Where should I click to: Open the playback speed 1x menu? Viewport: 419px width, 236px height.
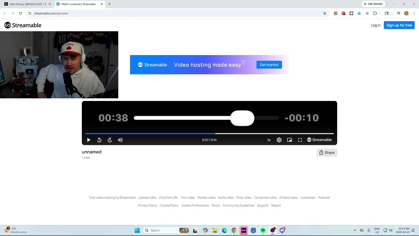coord(269,140)
